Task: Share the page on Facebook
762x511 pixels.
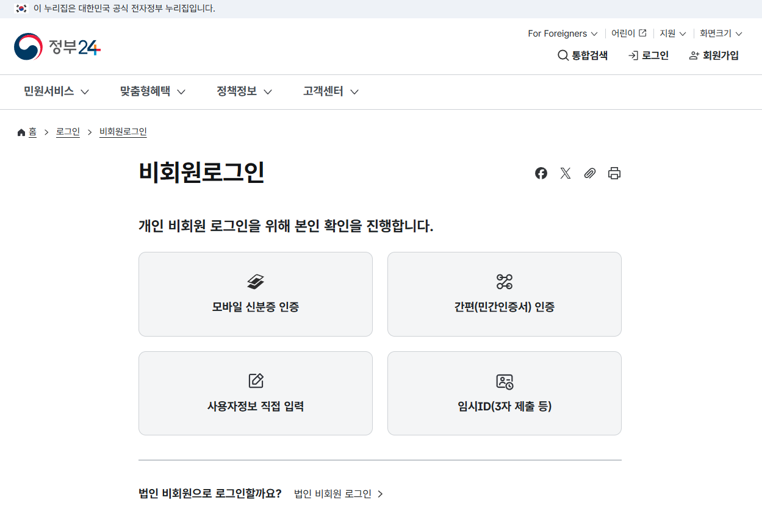Action: 541,173
